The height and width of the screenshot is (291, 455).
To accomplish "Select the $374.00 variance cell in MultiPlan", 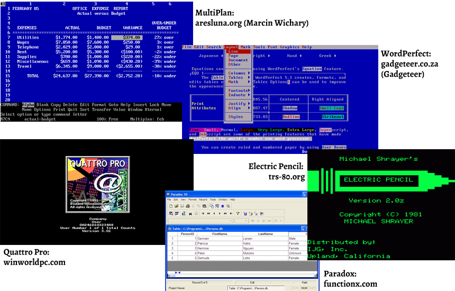I will (x=127, y=38).
